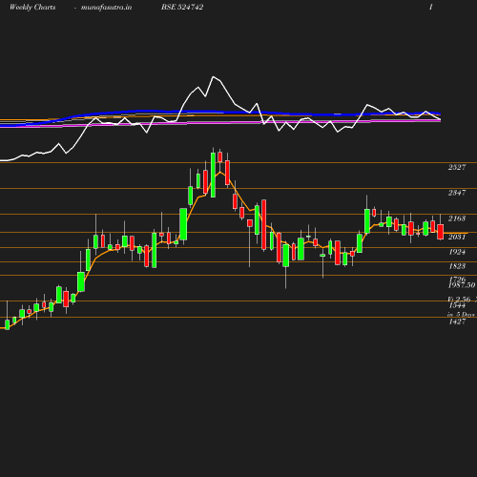Click the 1544 price level label
The height and width of the screenshot is (477, 477).
[x=457, y=305]
